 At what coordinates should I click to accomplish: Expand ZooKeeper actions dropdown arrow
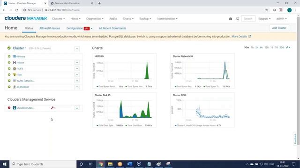pos(77,87)
